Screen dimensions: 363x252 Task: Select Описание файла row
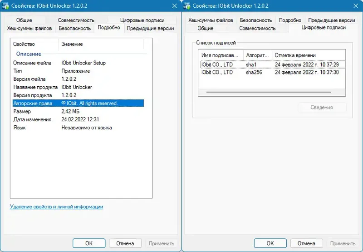point(78,63)
